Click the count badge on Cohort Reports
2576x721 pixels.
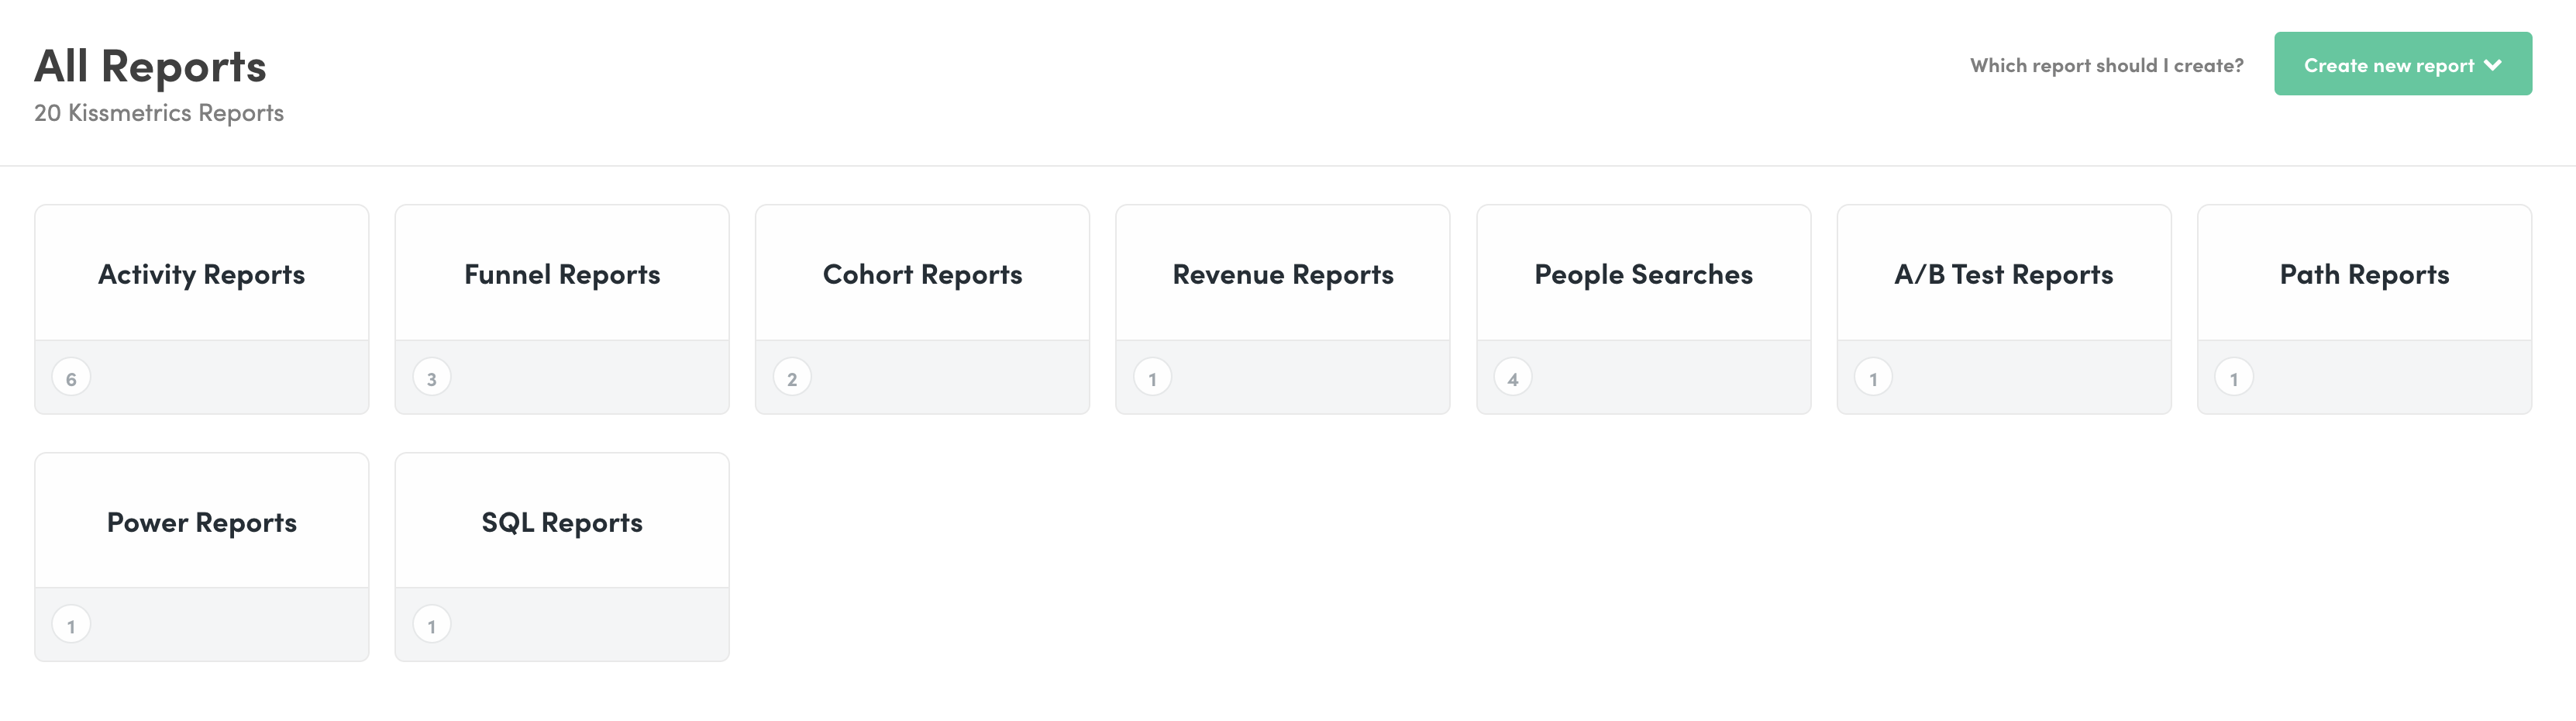[792, 377]
